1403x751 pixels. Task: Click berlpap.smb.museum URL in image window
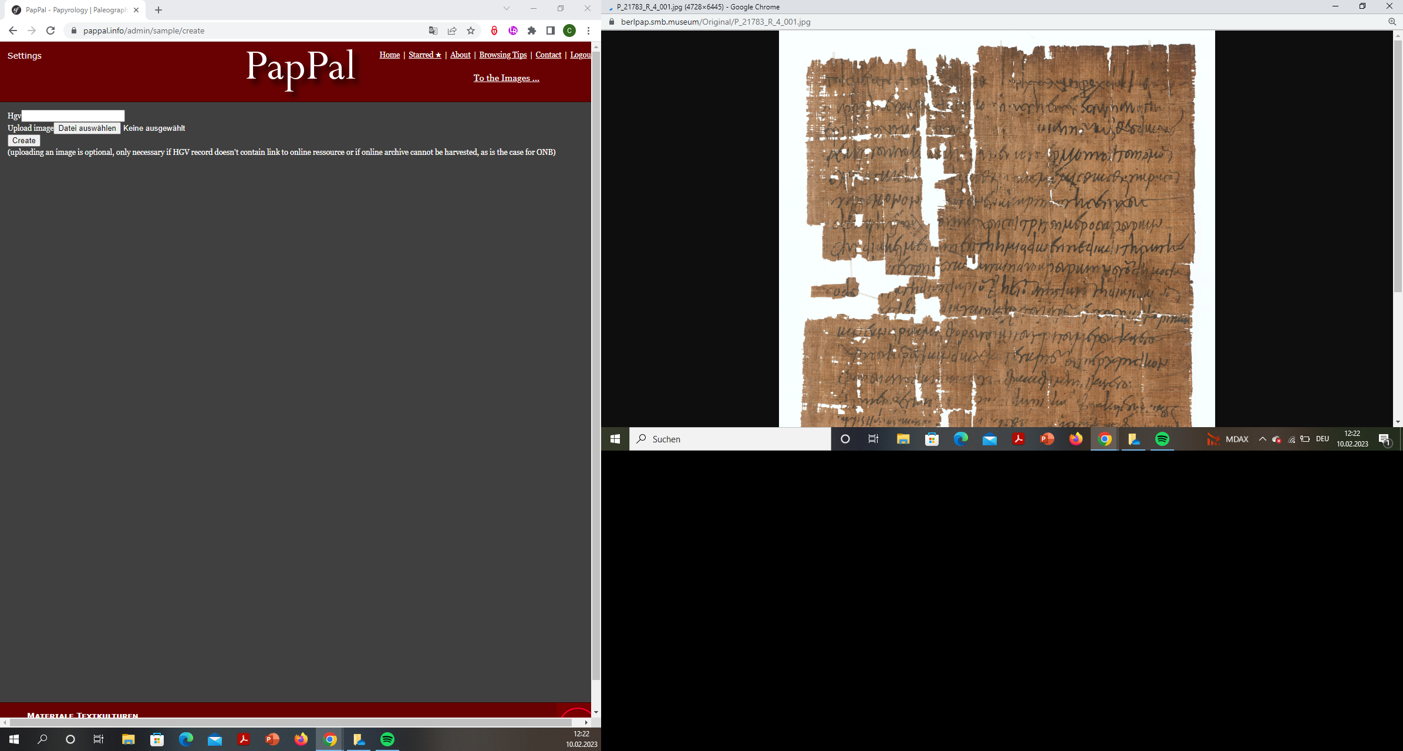click(716, 22)
